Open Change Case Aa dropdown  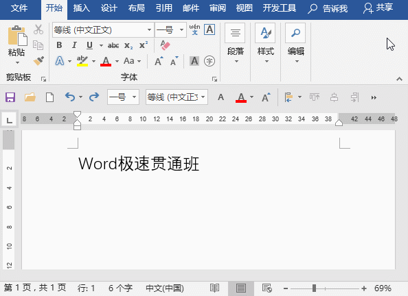tap(132, 61)
